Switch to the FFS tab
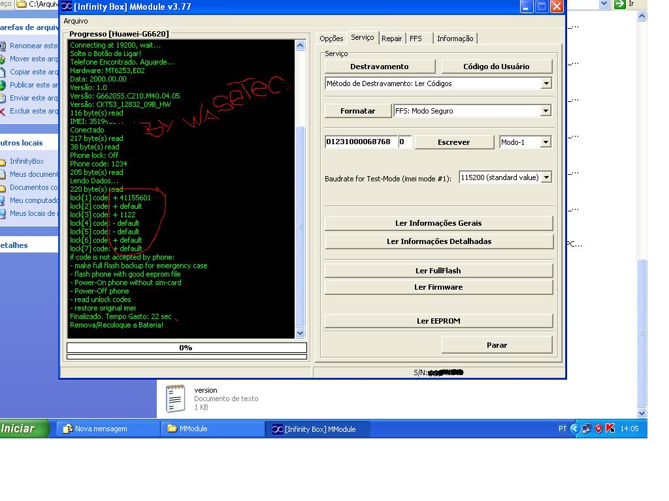The height and width of the screenshot is (501, 669). click(416, 38)
